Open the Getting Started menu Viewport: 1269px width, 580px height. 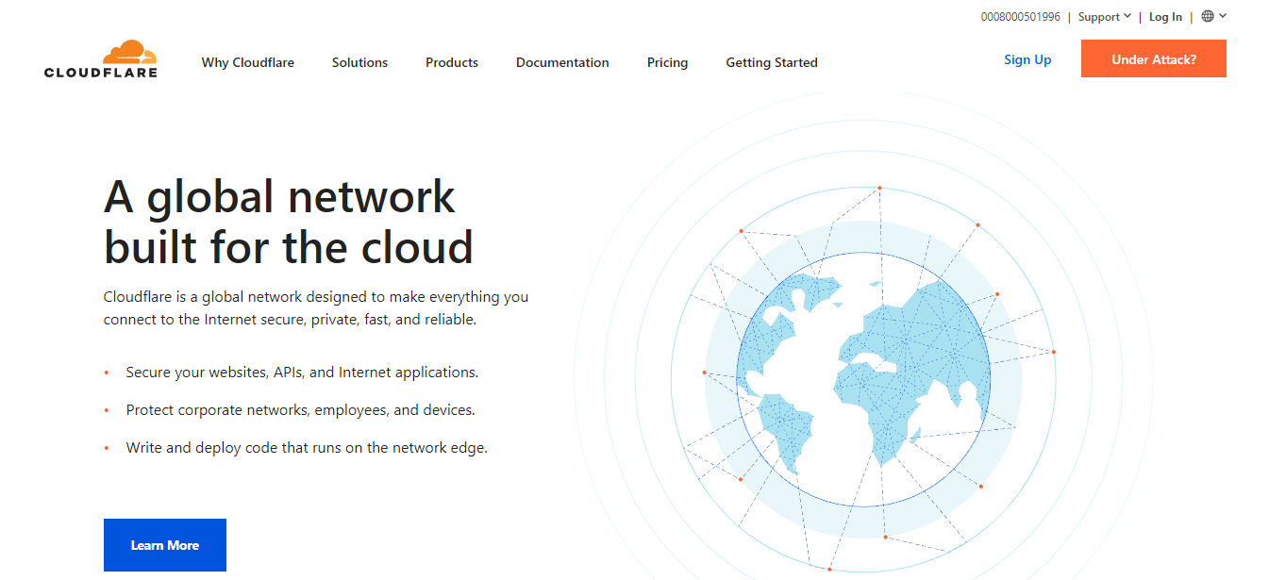[772, 62]
